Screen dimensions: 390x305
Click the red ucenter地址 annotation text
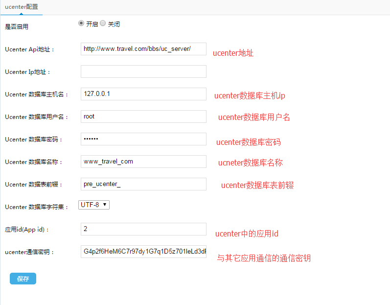click(x=233, y=53)
